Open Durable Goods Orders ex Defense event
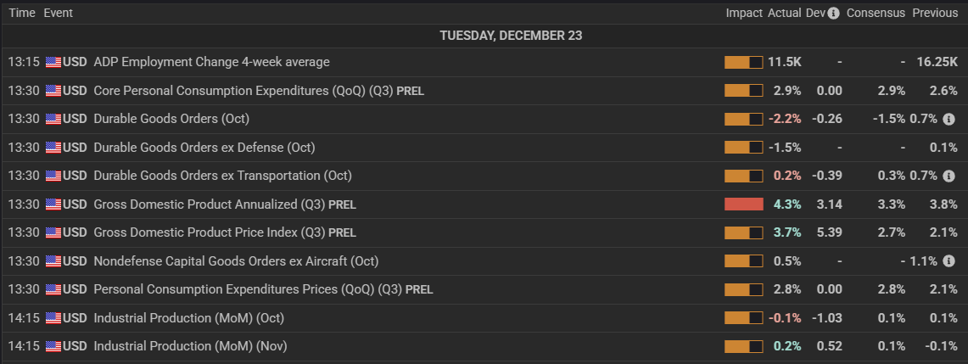The height and width of the screenshot is (364, 968). [x=204, y=148]
